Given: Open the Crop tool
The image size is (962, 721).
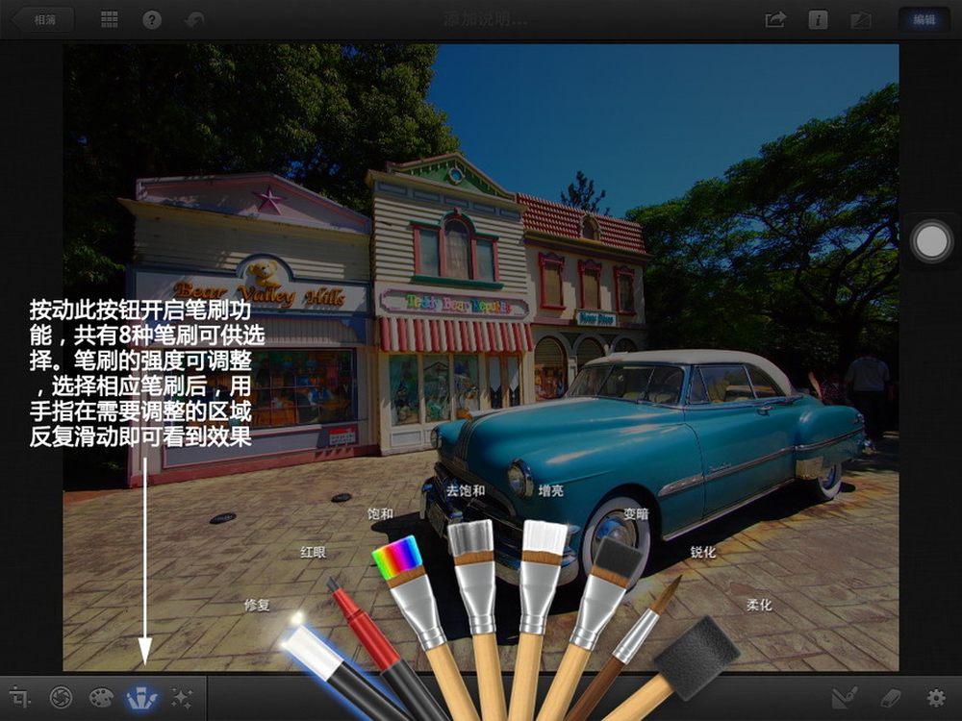Looking at the screenshot, I should (20, 698).
